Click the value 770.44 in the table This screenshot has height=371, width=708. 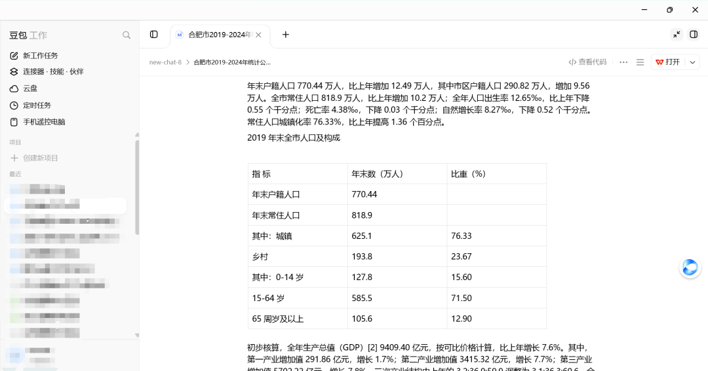point(364,194)
